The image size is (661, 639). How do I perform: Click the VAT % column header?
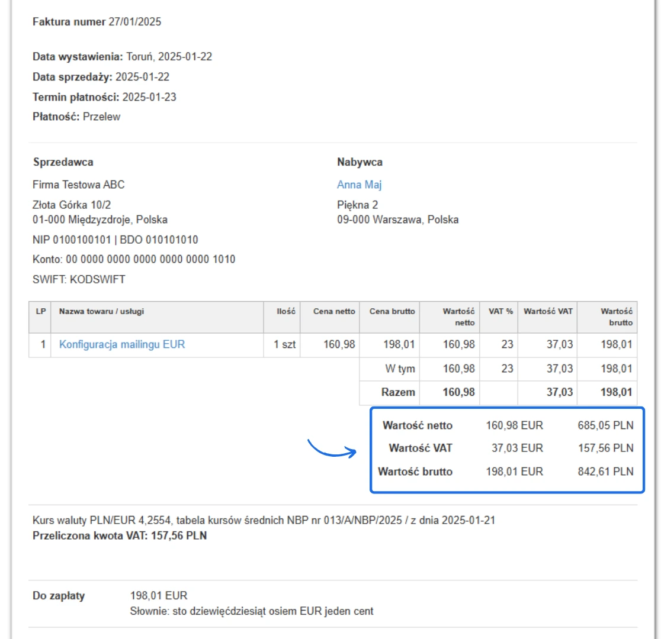(x=500, y=311)
